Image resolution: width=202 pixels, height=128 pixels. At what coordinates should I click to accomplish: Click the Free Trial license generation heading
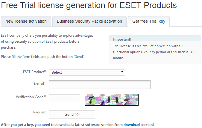point(89,5)
